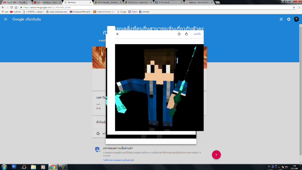
Task: Open the hamburger main menu
Action: pos(5,19)
